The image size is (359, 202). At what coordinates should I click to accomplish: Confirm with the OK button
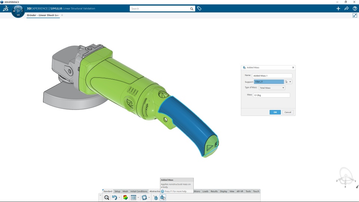[275, 112]
